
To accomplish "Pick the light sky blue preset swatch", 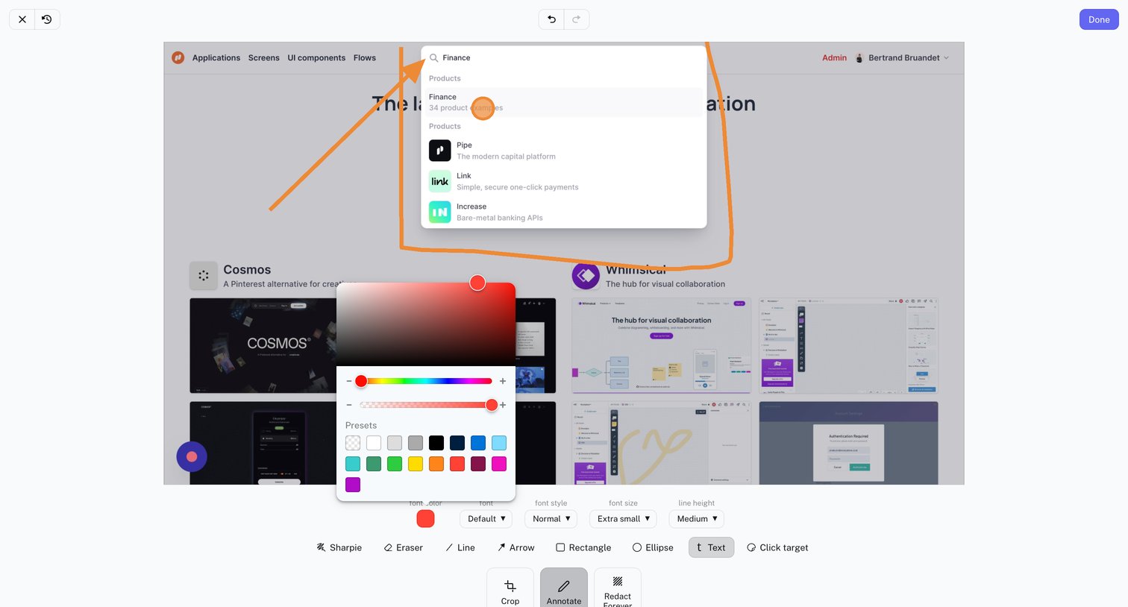I will [499, 443].
